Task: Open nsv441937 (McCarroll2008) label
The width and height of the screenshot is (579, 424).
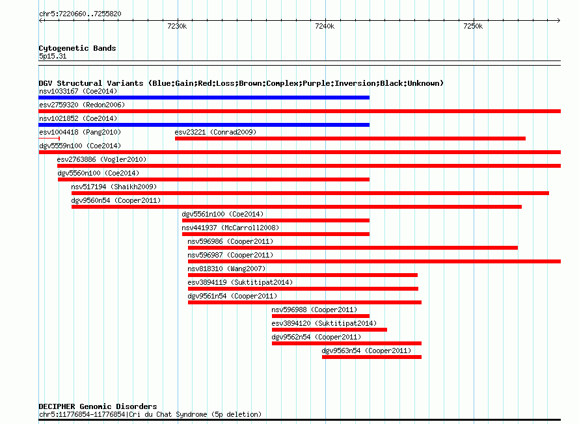Action: (230, 228)
